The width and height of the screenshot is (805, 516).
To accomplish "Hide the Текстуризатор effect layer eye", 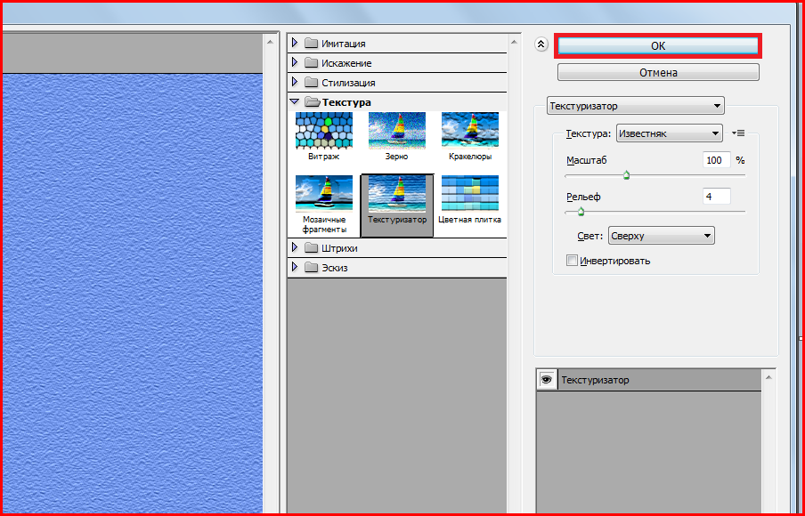I will [547, 380].
